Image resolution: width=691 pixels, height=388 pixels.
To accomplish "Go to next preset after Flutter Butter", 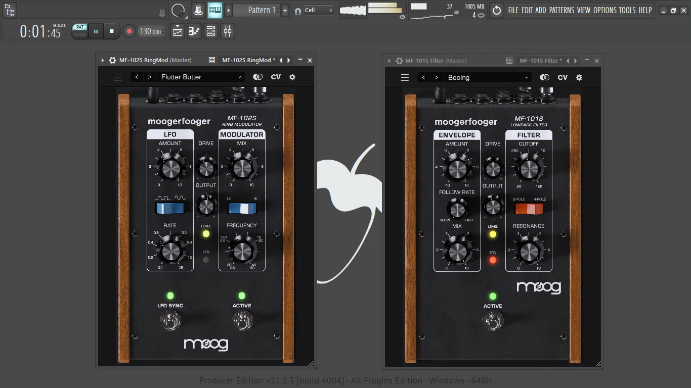I will [x=149, y=77].
